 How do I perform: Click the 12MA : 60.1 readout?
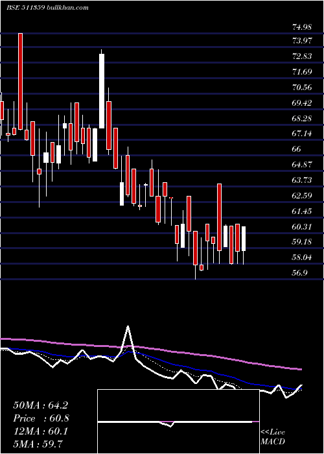coord(40,431)
